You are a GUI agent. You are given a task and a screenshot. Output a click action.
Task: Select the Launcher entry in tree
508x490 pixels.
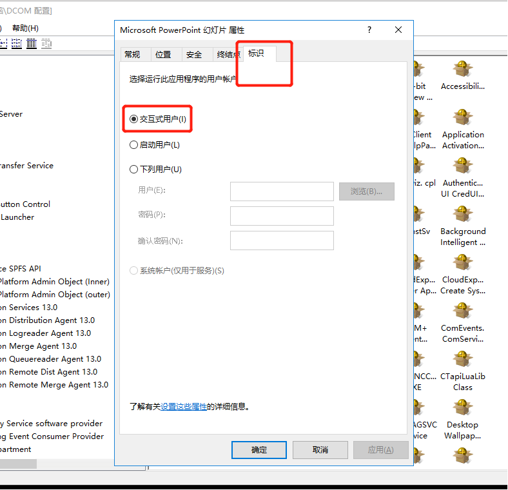pyautogui.click(x=17, y=217)
